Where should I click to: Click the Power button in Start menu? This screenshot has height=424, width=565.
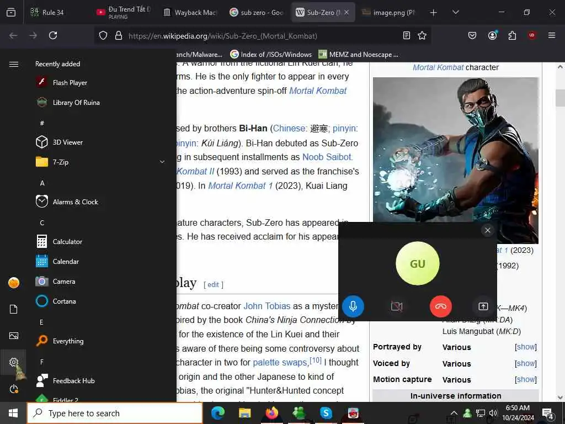[14, 389]
